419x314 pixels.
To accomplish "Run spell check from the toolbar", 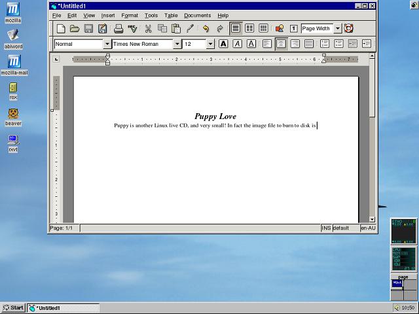I will point(133,29).
